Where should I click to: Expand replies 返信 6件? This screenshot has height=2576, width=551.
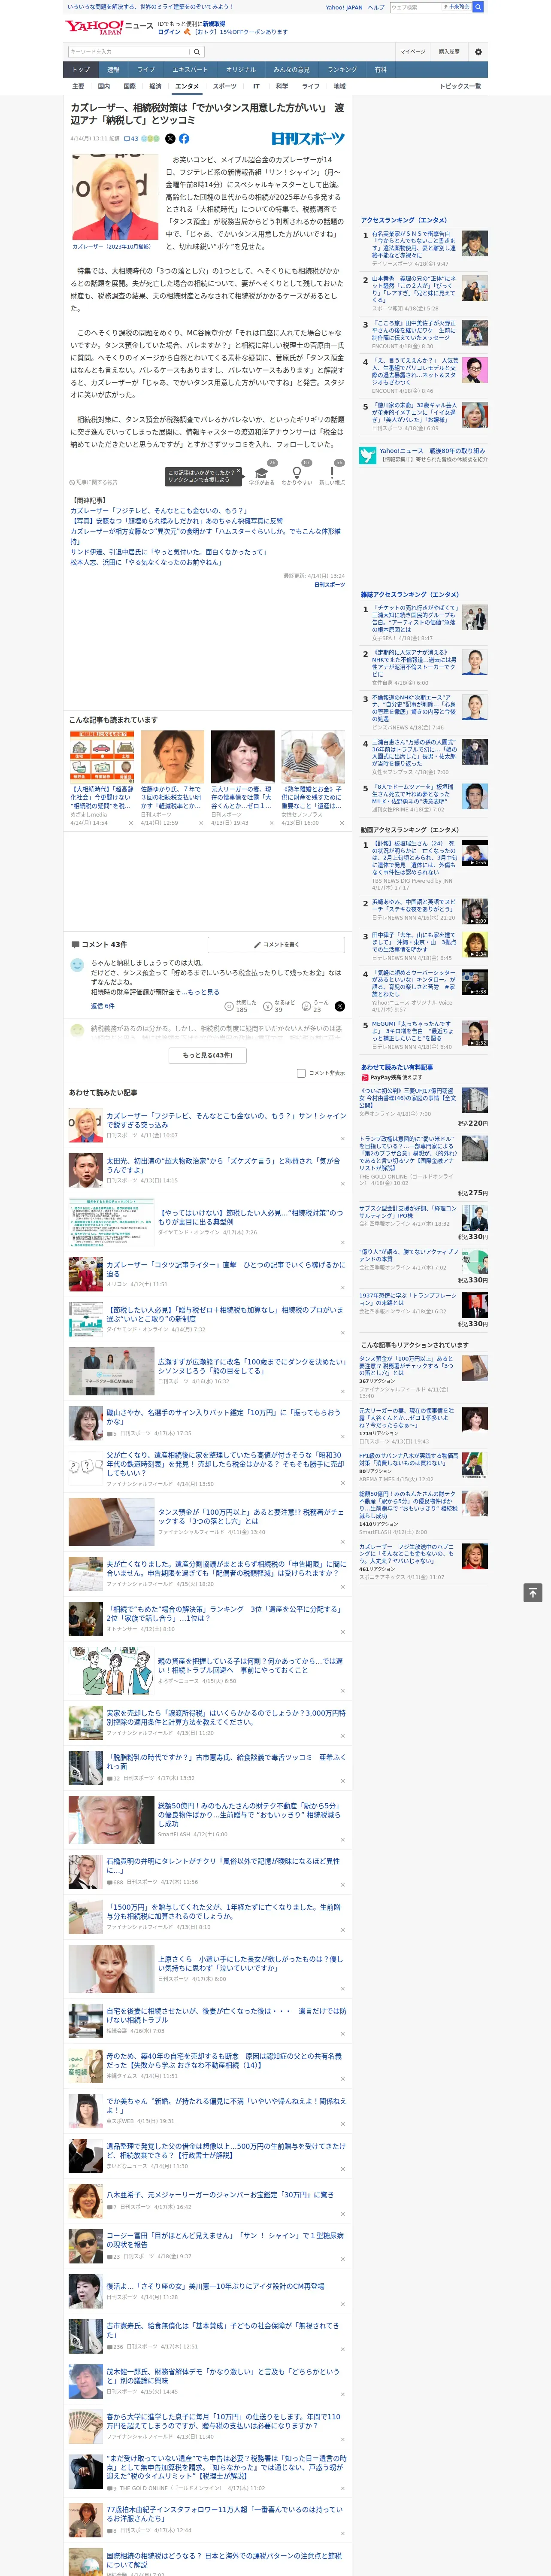tap(102, 1006)
